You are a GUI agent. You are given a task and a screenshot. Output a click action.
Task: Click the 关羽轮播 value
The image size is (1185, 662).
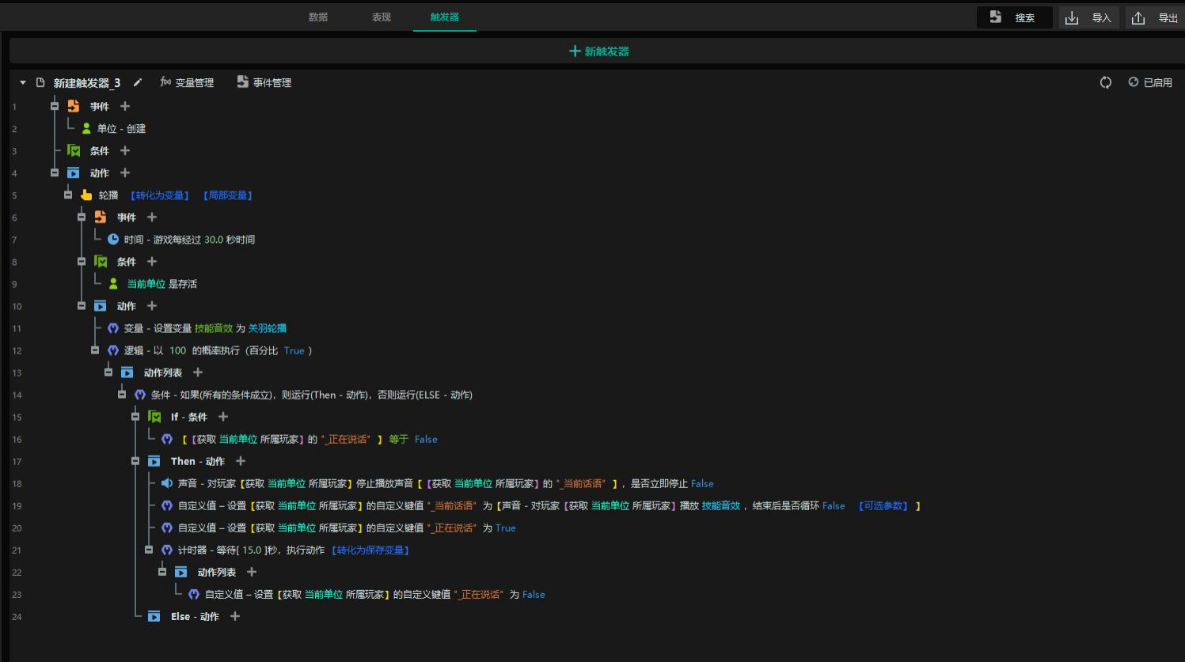coord(268,328)
